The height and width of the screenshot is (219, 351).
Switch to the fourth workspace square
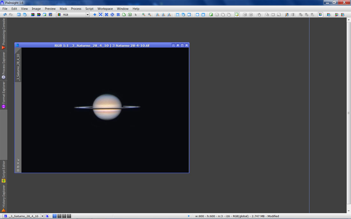[69, 216]
